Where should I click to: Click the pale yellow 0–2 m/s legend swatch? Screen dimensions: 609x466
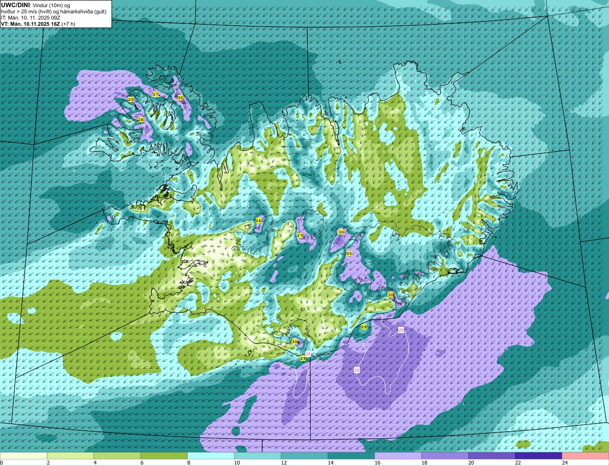pyautogui.click(x=24, y=456)
